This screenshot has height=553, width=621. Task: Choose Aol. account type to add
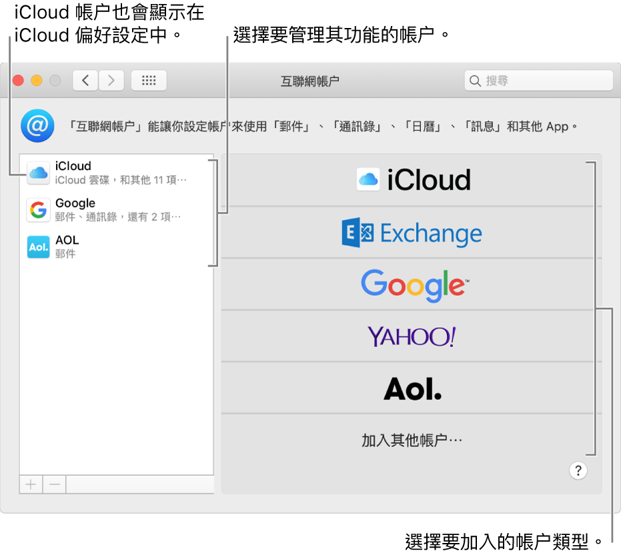click(412, 388)
